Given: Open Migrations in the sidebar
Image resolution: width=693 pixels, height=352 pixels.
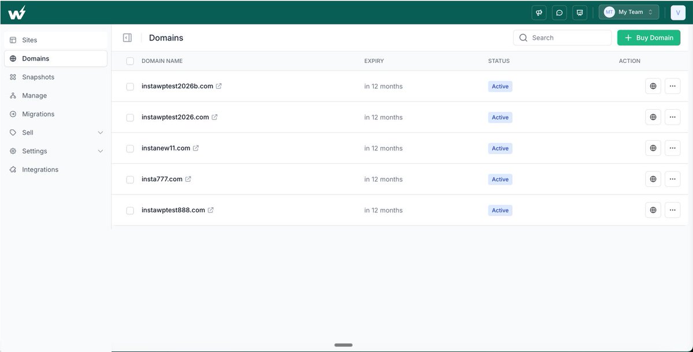Looking at the screenshot, I should [x=55, y=114].
